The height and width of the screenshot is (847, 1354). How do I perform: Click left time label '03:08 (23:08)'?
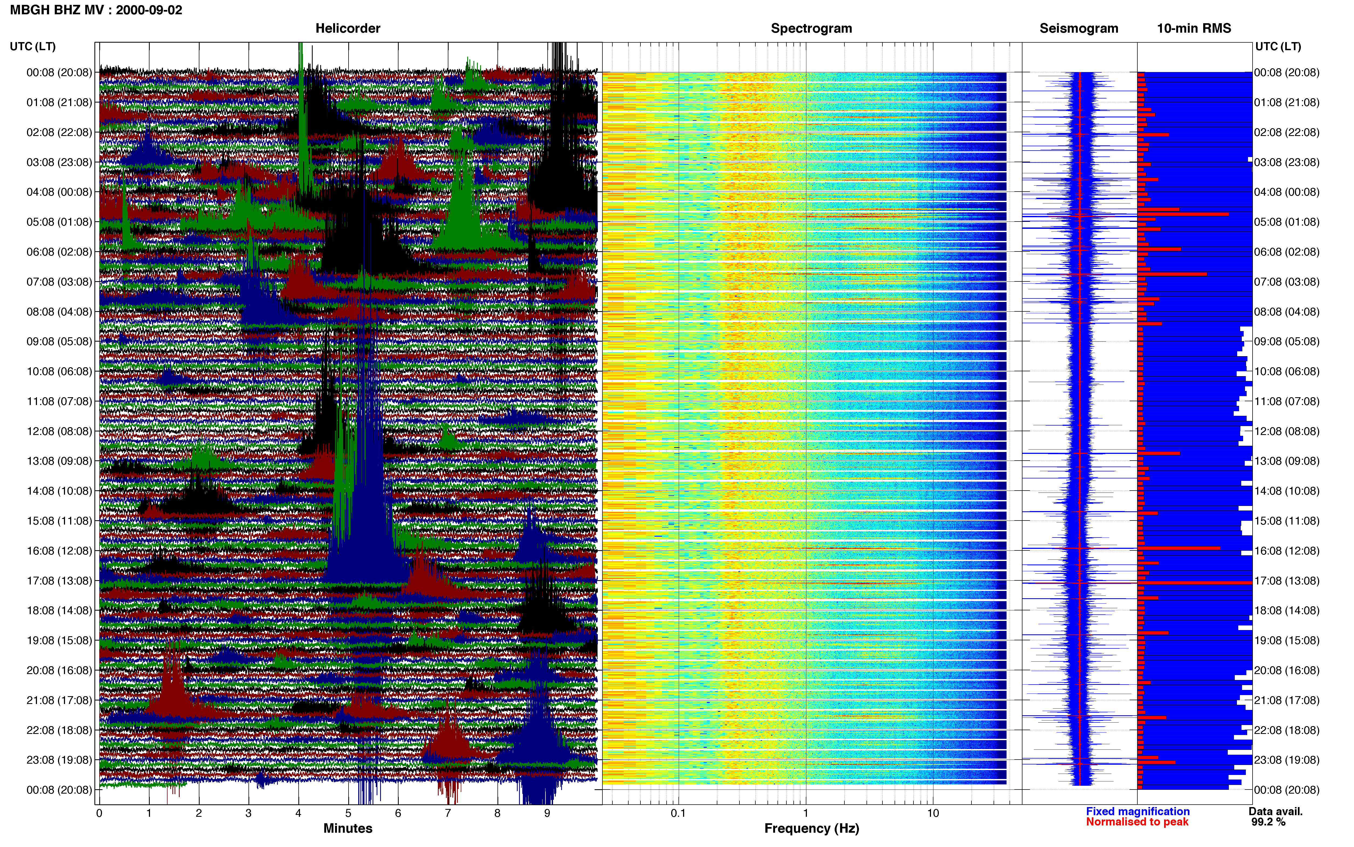59,162
